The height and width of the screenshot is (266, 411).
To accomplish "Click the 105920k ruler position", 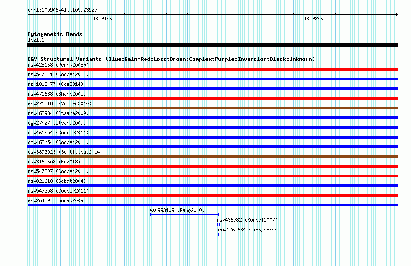I will point(314,18).
